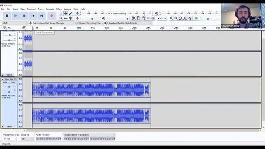Select the Draw pencil tool
The width and height of the screenshot is (265, 149).
tap(70, 13)
